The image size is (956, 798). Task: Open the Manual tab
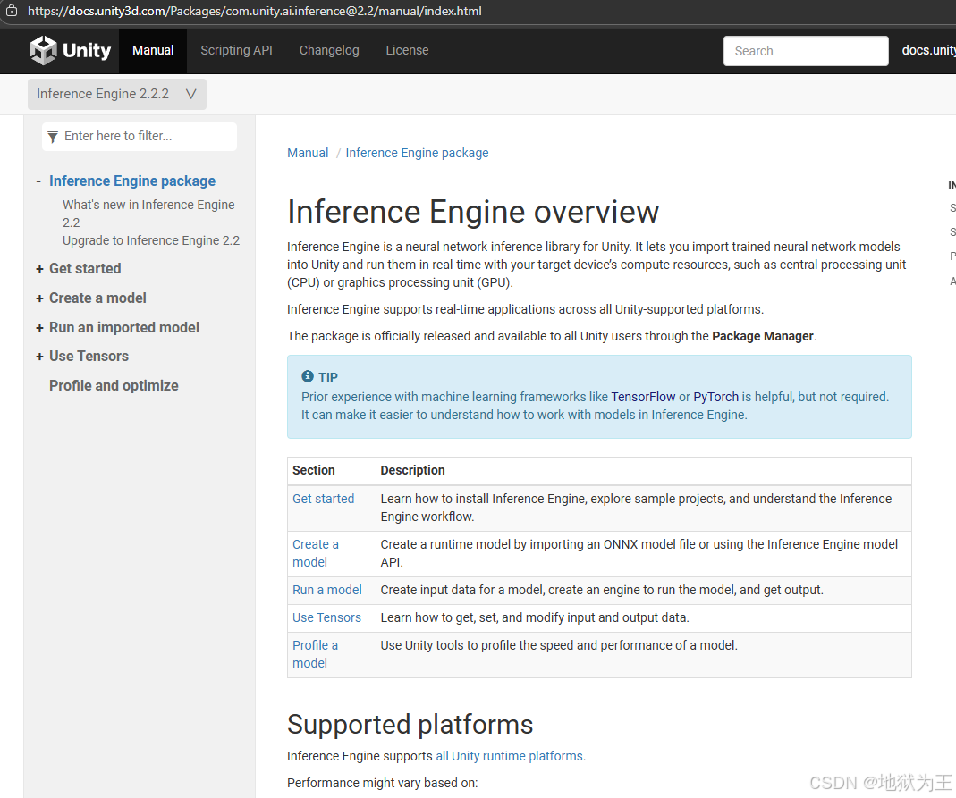pos(153,51)
